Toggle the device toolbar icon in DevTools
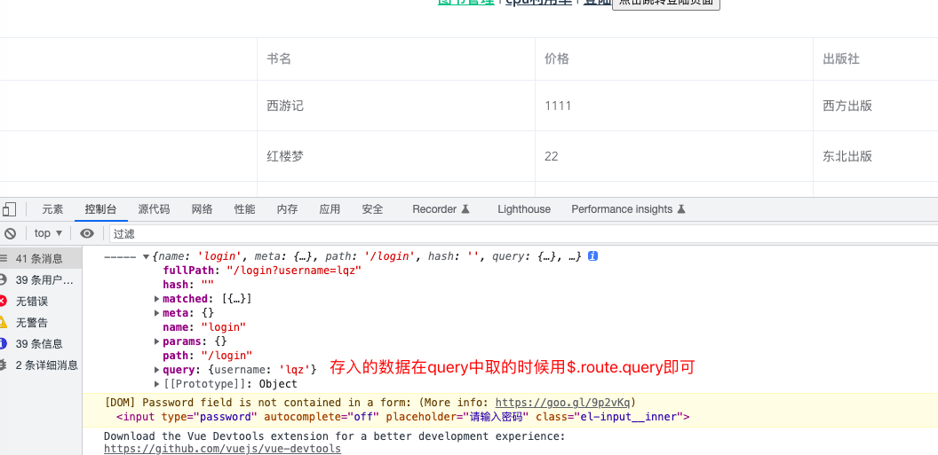This screenshot has height=455, width=938. [x=9, y=209]
